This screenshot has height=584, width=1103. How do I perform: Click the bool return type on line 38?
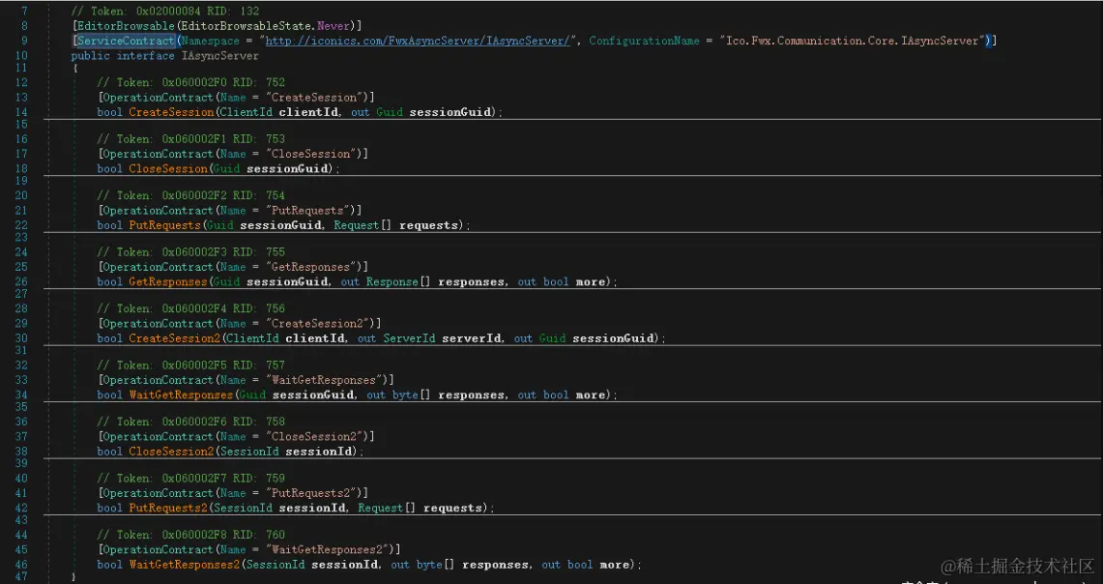tap(109, 451)
